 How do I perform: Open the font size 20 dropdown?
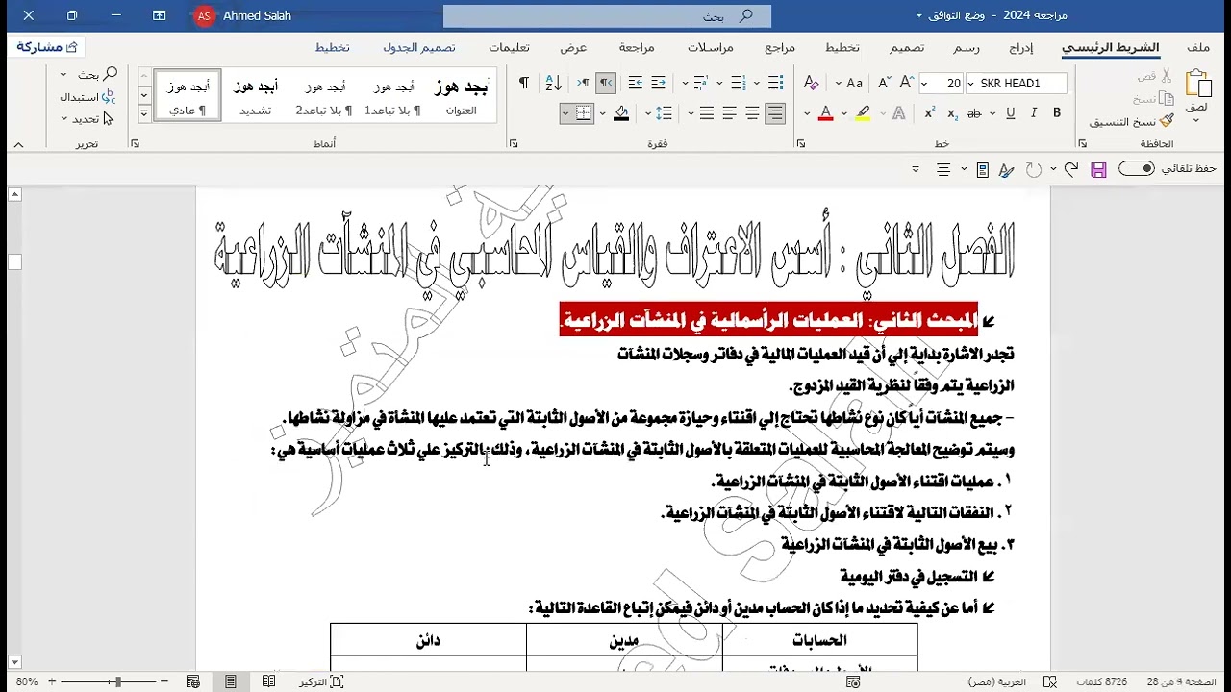tap(924, 84)
